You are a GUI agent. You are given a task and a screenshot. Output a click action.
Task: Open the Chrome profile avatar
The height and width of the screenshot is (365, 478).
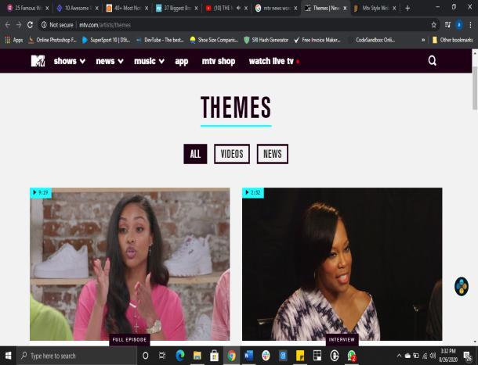pyautogui.click(x=458, y=25)
